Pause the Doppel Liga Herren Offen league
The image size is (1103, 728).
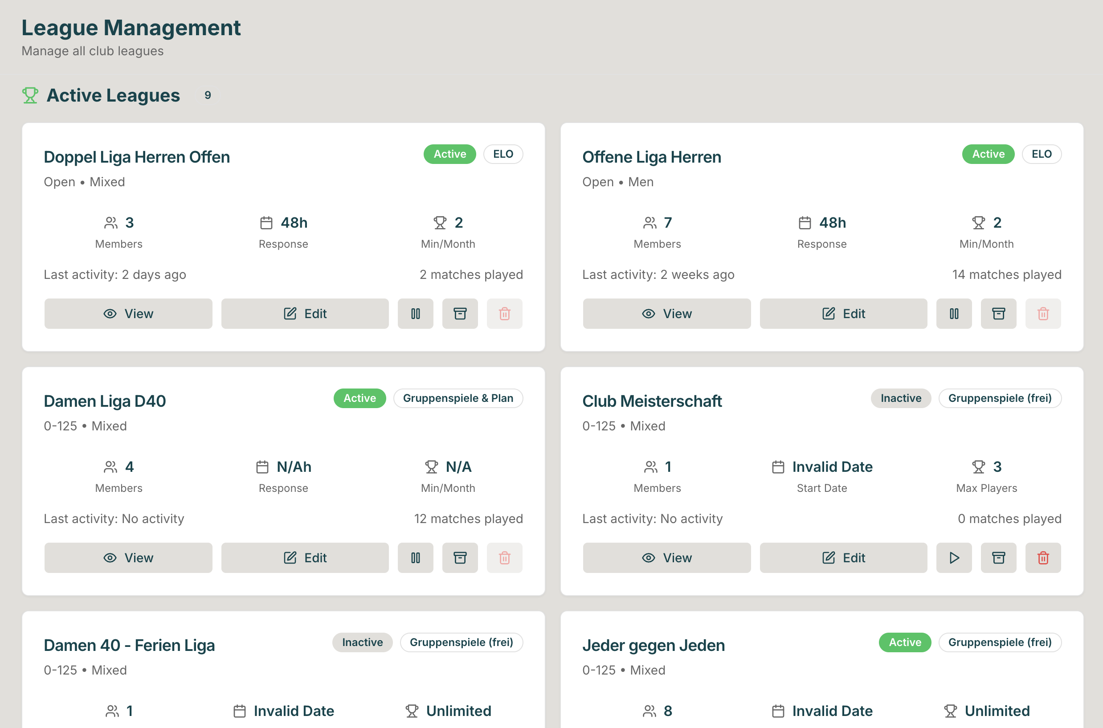point(416,314)
